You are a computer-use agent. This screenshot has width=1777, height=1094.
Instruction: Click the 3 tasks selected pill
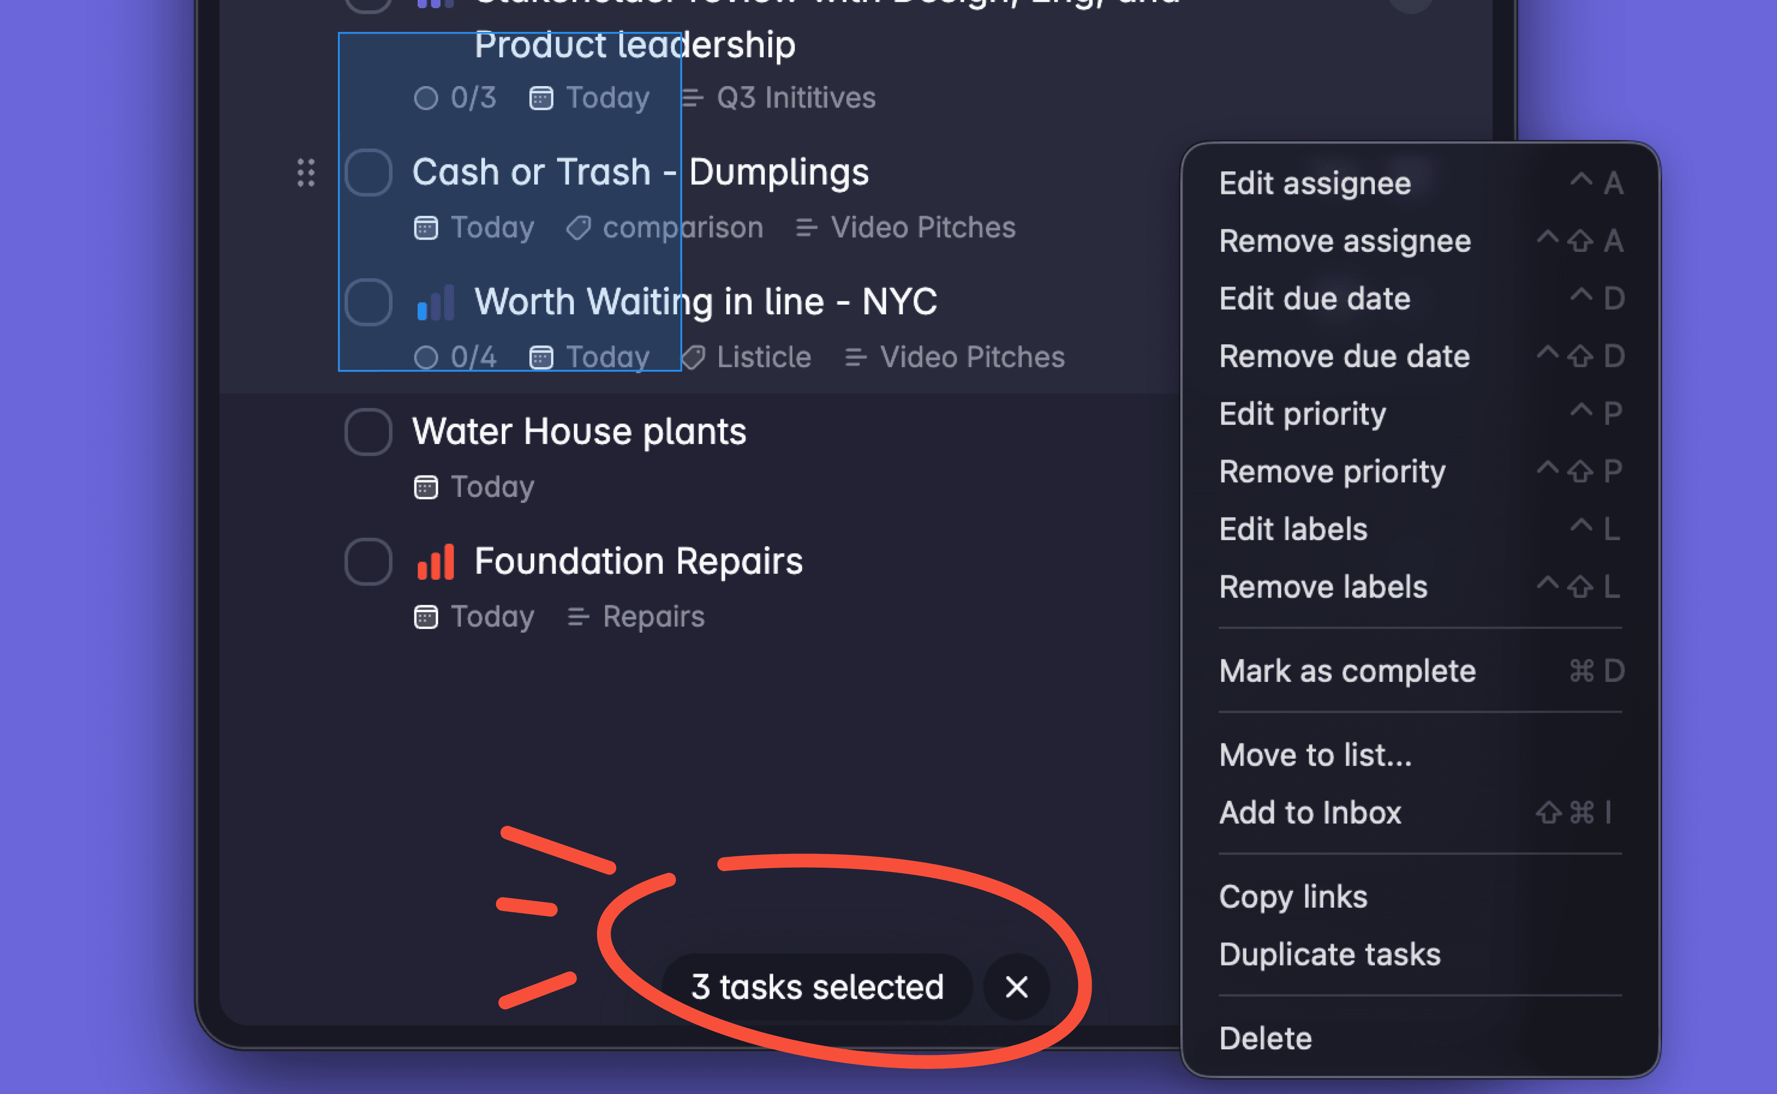817,987
